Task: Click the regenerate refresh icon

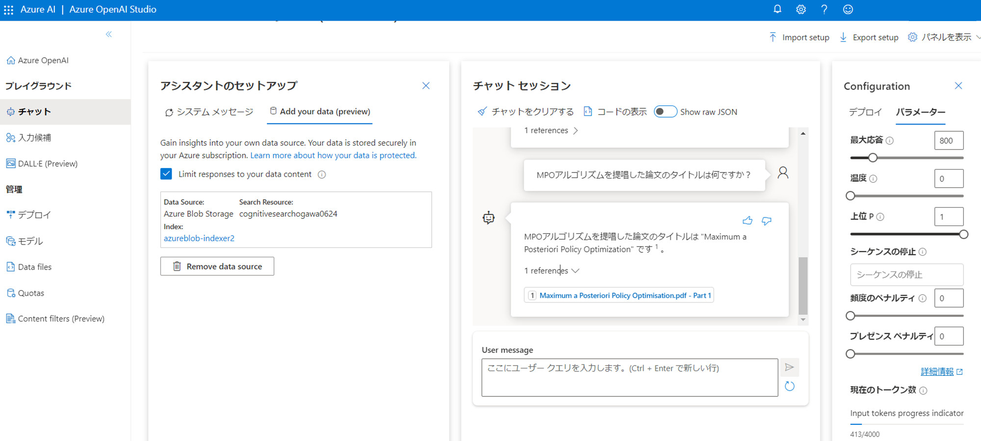Action: click(790, 386)
